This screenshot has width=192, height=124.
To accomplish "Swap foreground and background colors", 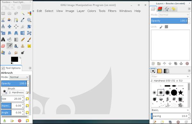I will (x=20, y=58).
